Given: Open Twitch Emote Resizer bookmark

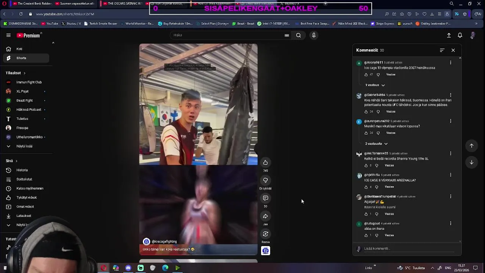Looking at the screenshot, I should pyautogui.click(x=101, y=24).
